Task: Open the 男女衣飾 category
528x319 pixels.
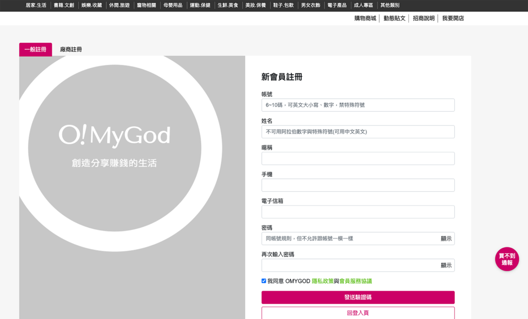Action: coord(310,5)
